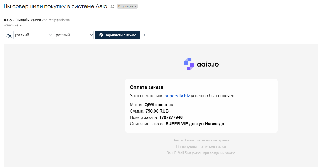Viewport: 318px width, 167px height.
Task: Click the no-reply@aaio.so sender address
Action: [x=56, y=20]
